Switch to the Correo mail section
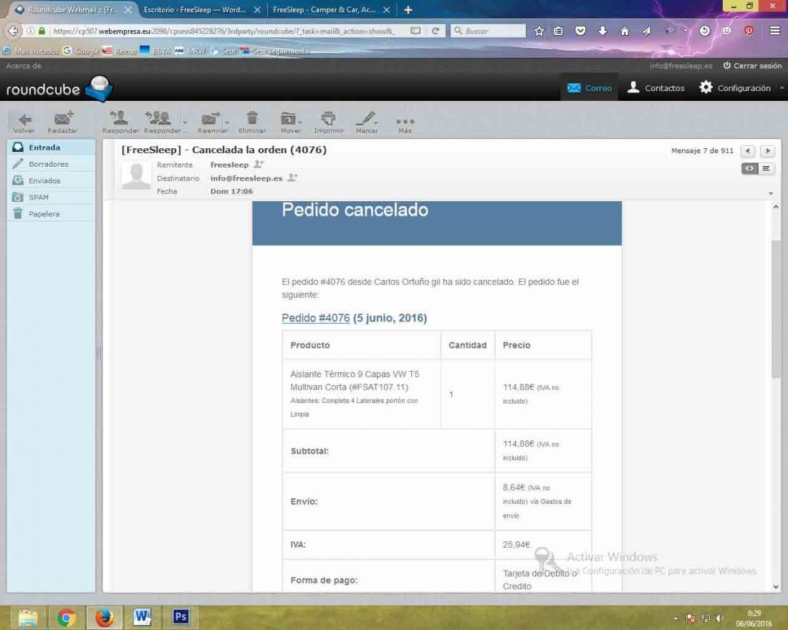The image size is (788, 630). pyautogui.click(x=590, y=88)
